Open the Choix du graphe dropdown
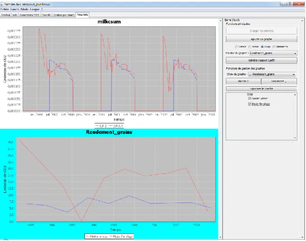Screen dimensions: 306x241 (x=272, y=75)
